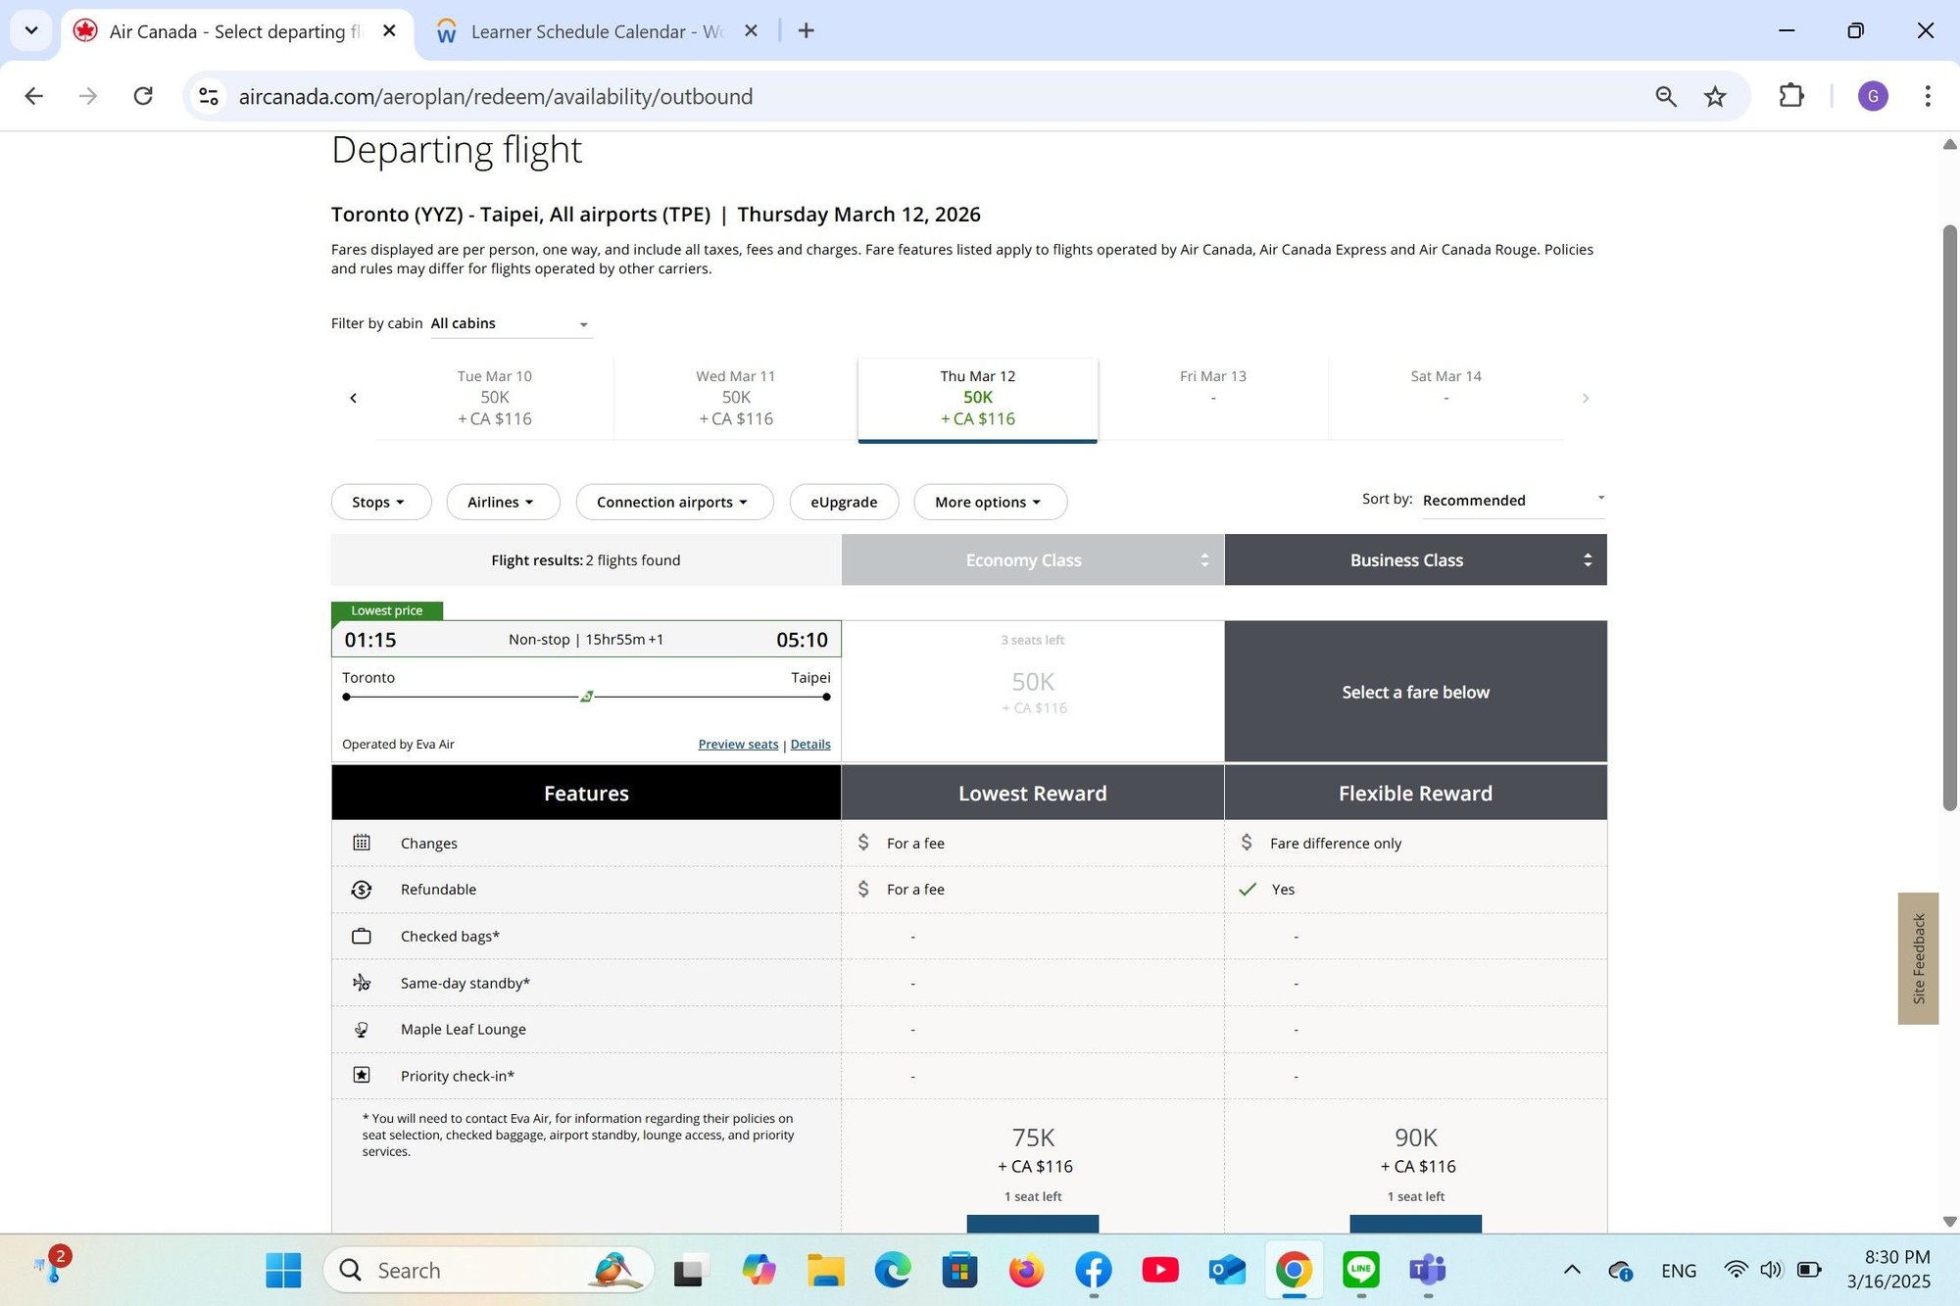Launch Firefox from the taskbar
This screenshot has height=1306, width=1960.
click(x=1026, y=1270)
